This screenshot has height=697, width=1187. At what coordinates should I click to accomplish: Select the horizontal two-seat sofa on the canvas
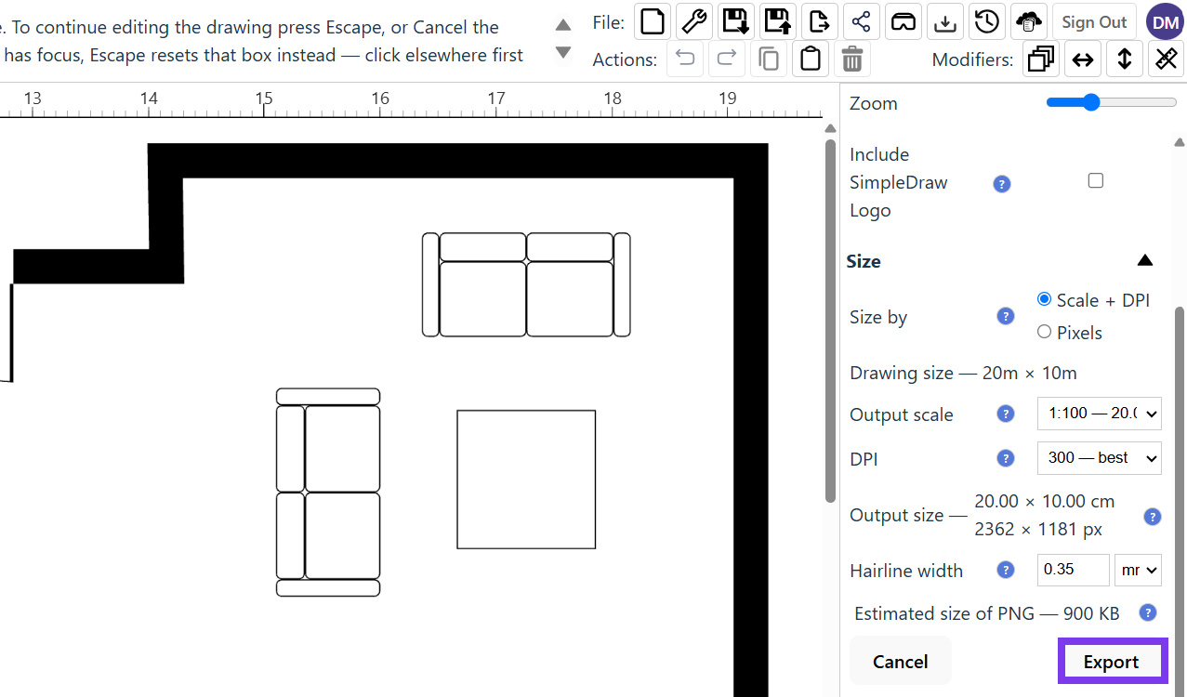coord(526,284)
